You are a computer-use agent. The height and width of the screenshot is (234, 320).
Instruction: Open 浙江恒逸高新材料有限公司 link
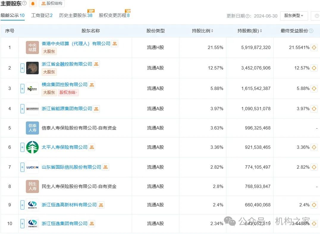click(69, 205)
